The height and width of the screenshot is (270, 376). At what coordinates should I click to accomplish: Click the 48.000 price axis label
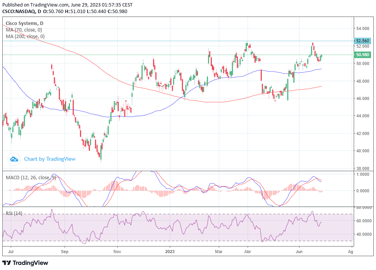click(363, 81)
